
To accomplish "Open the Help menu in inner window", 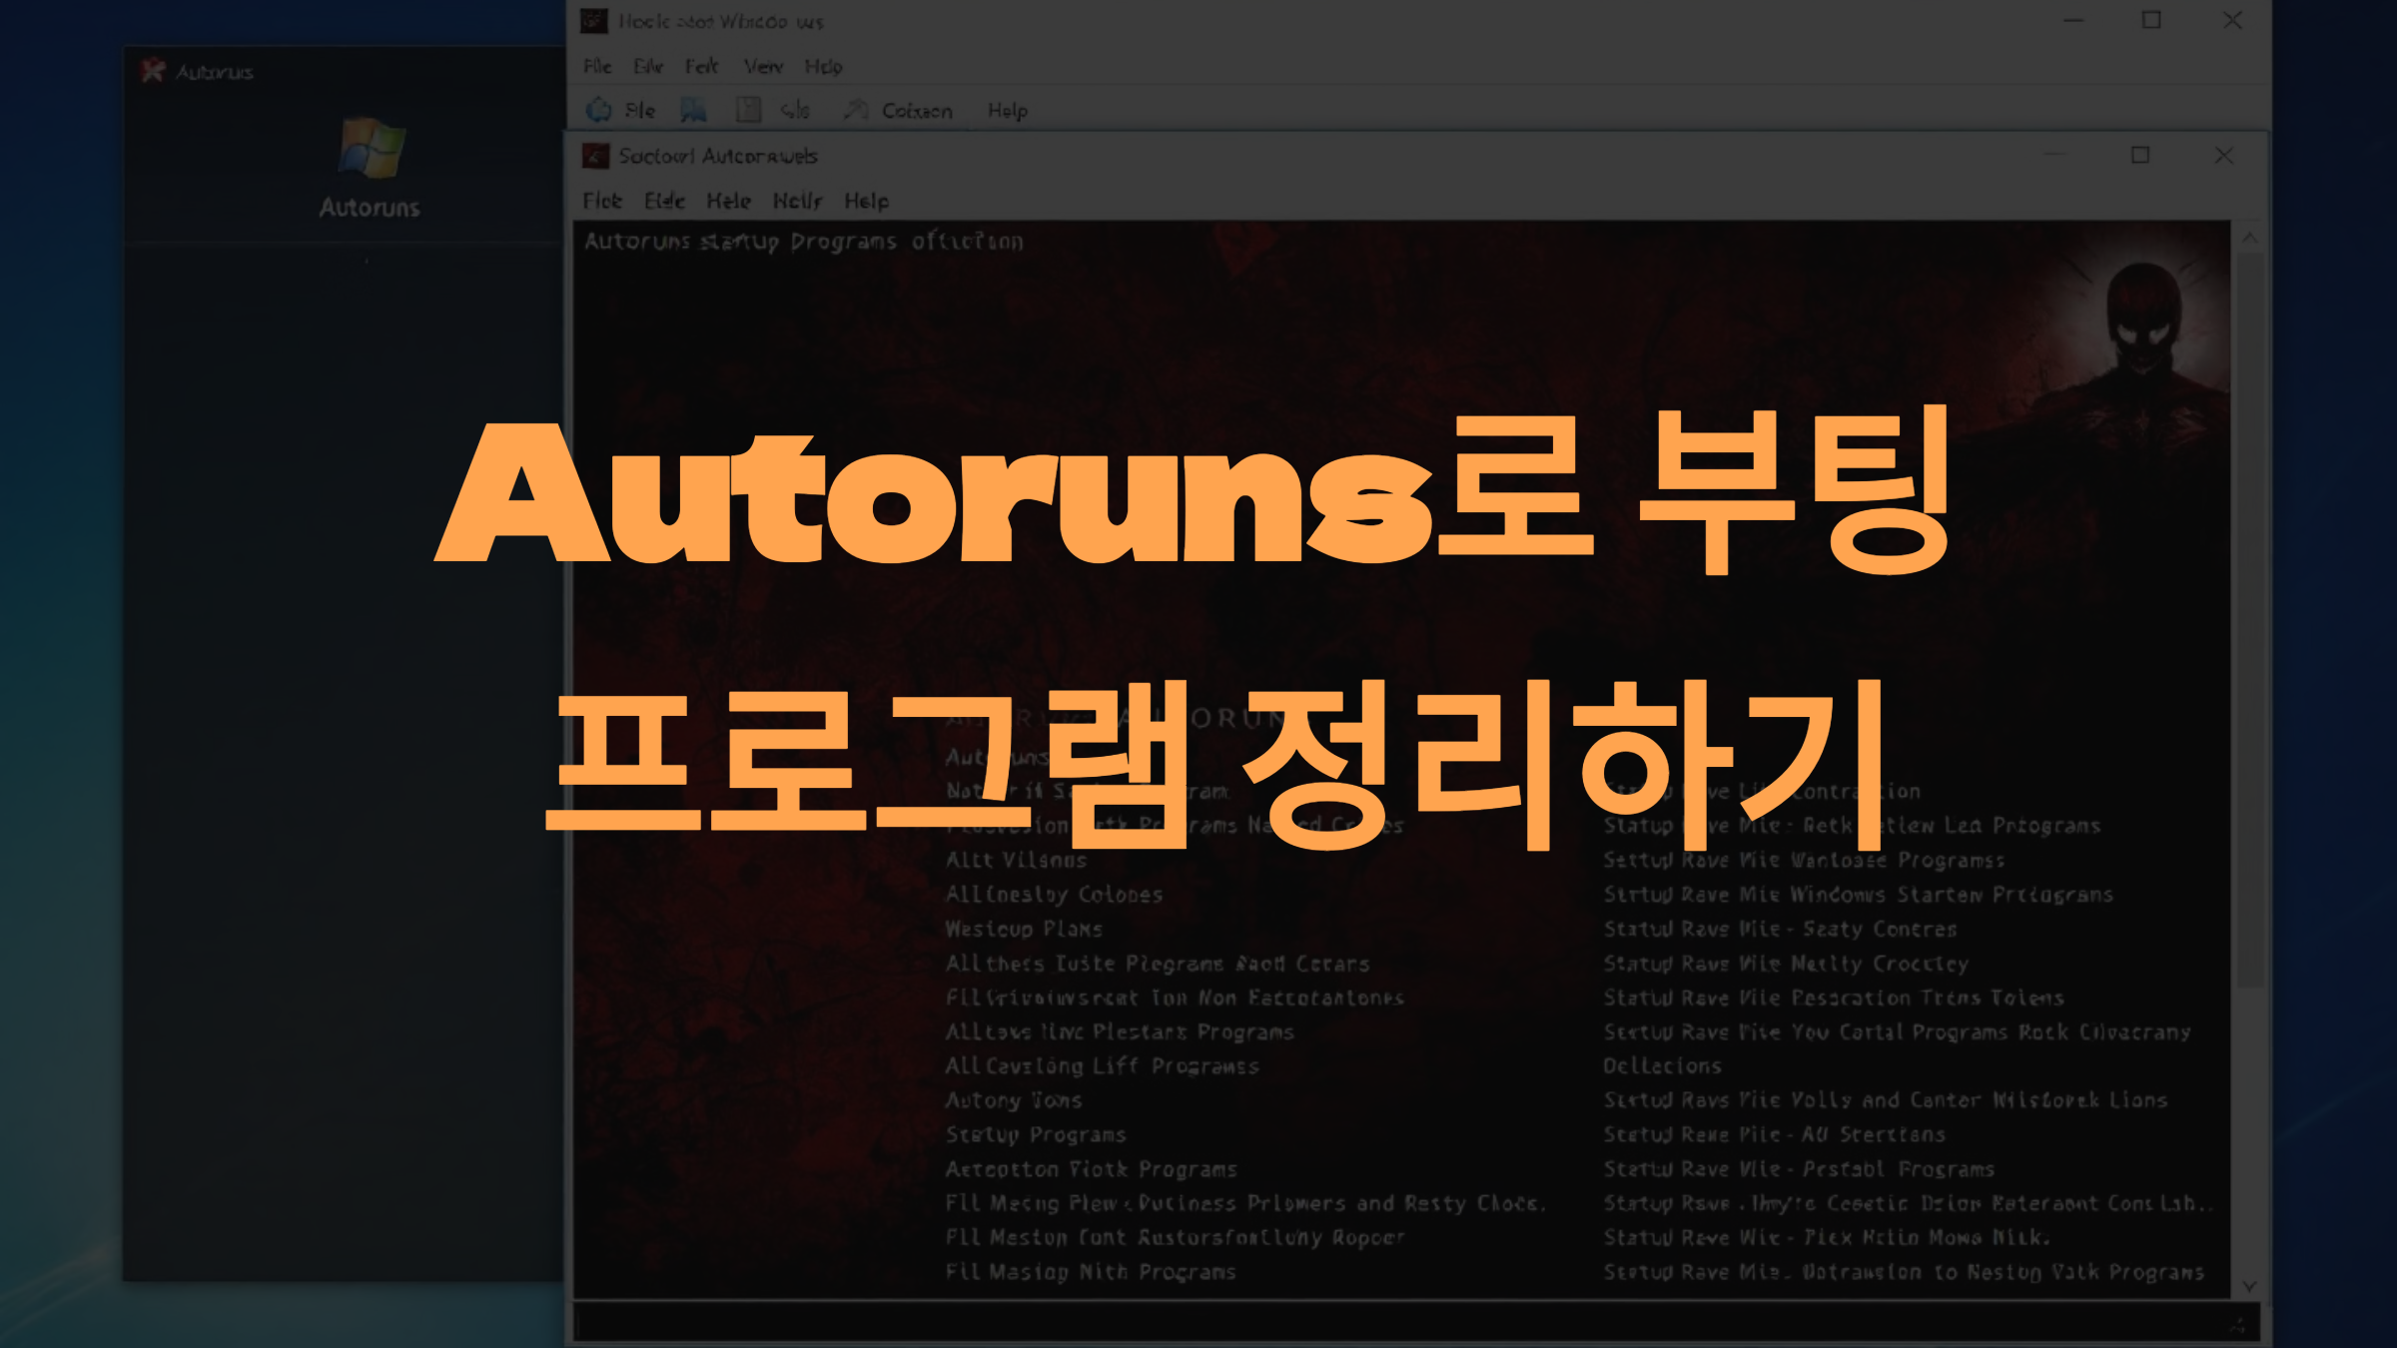I will point(866,201).
